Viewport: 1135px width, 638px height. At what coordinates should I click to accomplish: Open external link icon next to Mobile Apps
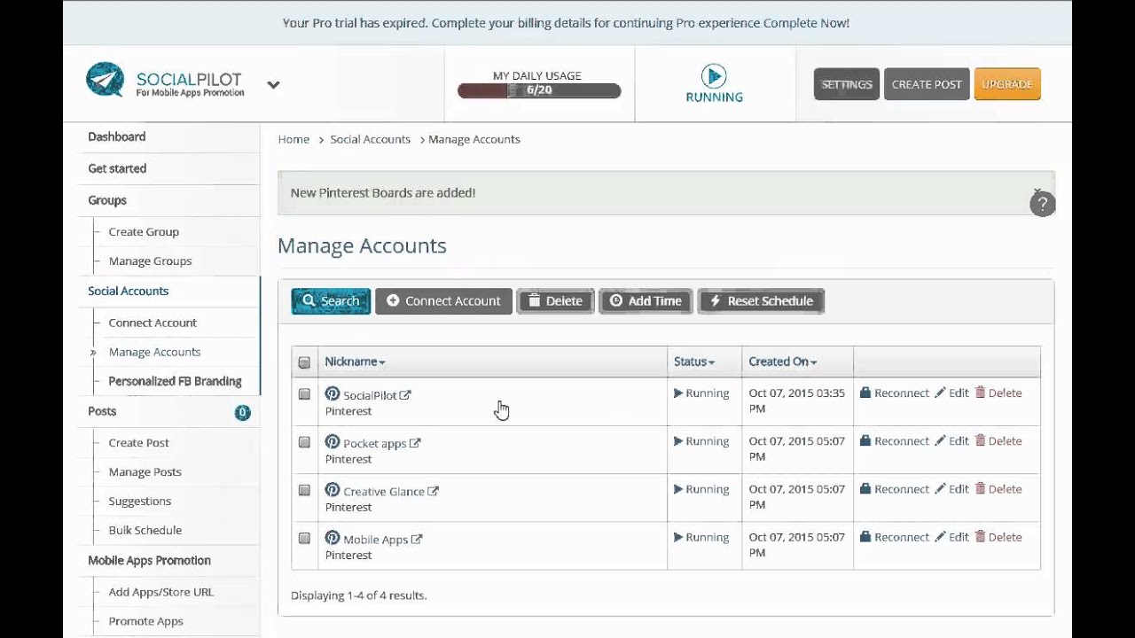tap(417, 539)
